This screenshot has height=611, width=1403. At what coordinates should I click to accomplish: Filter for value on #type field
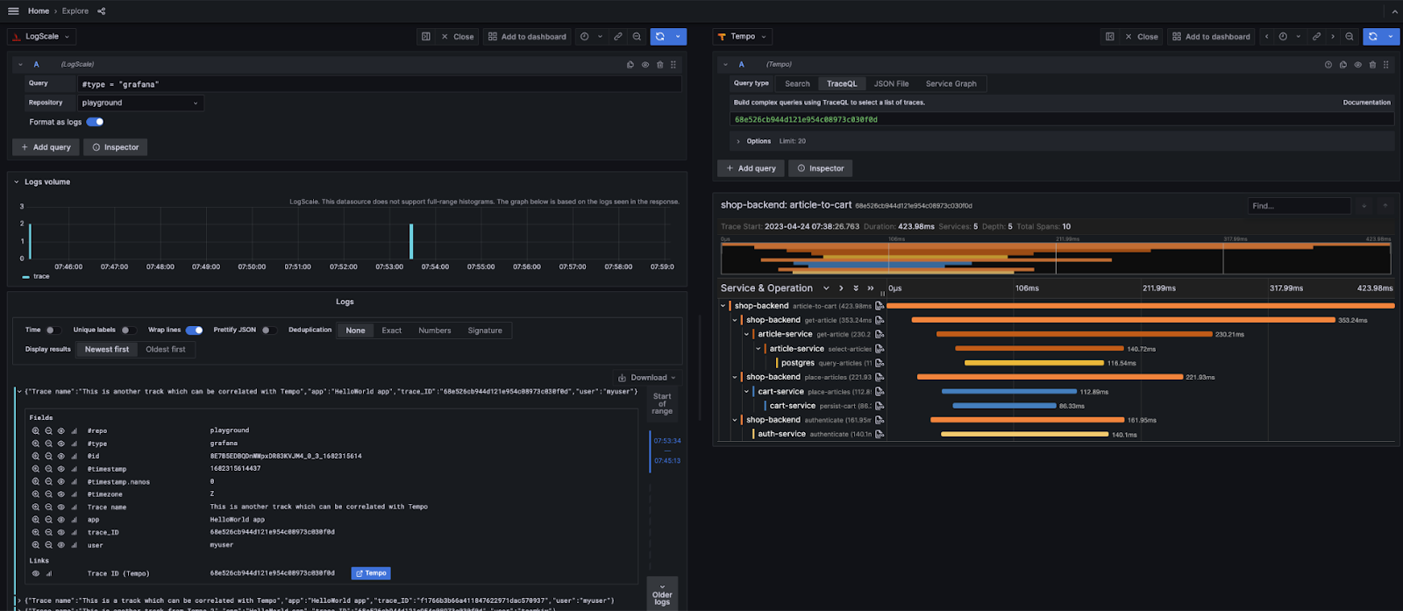pyautogui.click(x=36, y=444)
